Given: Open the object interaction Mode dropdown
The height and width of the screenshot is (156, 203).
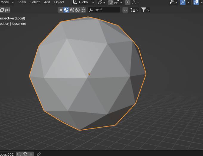Looking at the screenshot, I should [x=7, y=2].
